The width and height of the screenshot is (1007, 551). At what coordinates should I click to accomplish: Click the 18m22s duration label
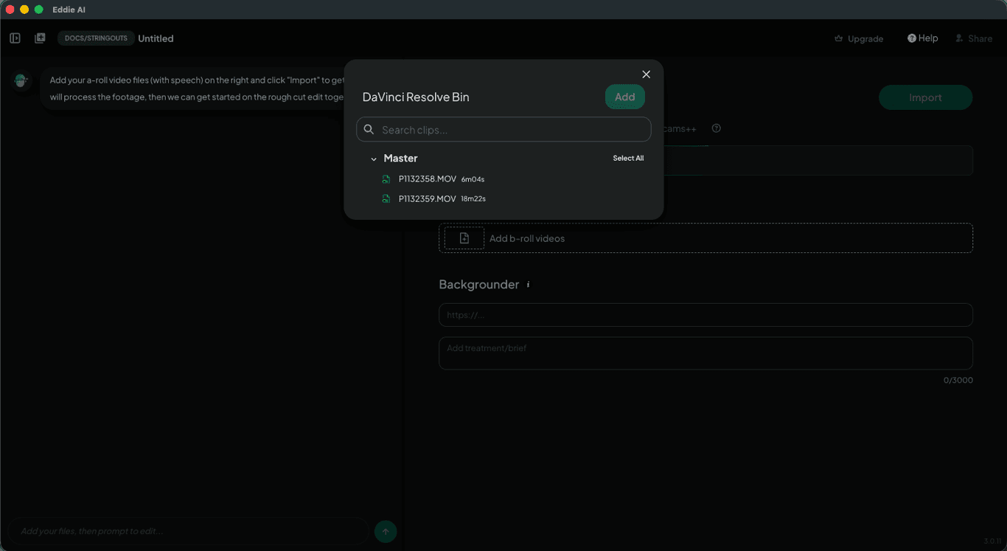473,198
